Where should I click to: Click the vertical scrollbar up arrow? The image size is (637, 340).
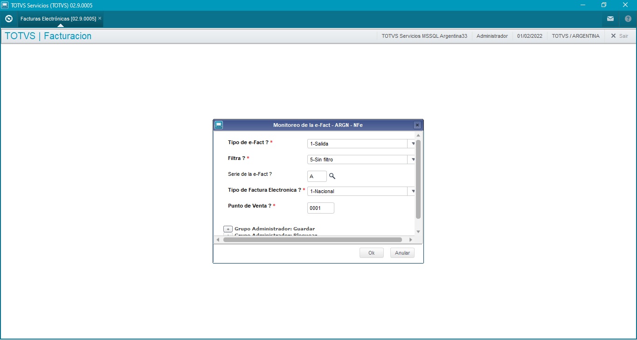tap(418, 135)
